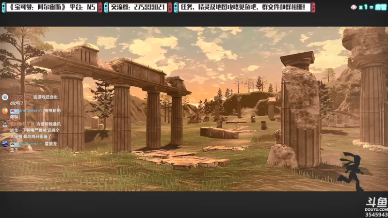Click the gift icon before "x 1 = 房管"
The width and height of the screenshot is (388, 218).
click(x=354, y=7)
